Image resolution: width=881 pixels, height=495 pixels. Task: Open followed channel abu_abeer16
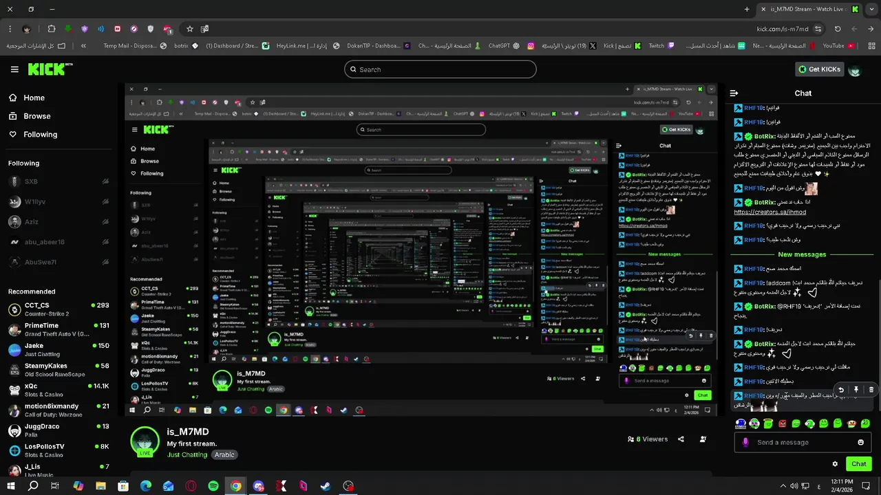click(59, 242)
